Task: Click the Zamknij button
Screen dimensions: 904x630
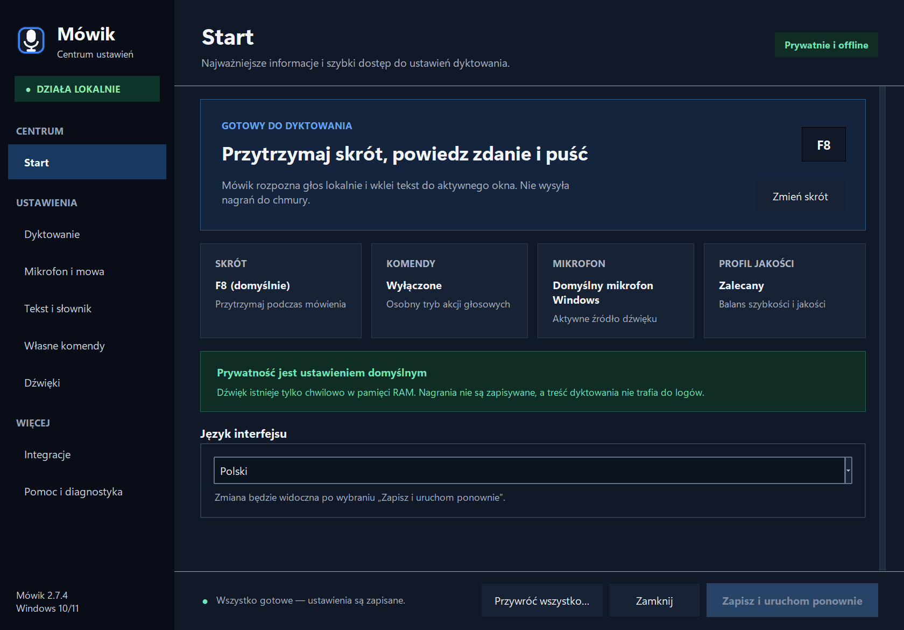Action: click(x=654, y=600)
